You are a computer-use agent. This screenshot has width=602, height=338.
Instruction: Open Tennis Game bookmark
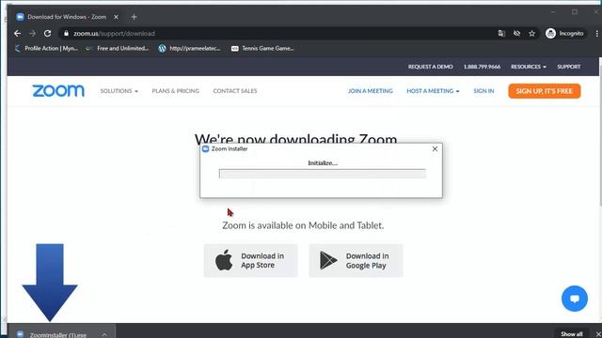[x=262, y=48]
